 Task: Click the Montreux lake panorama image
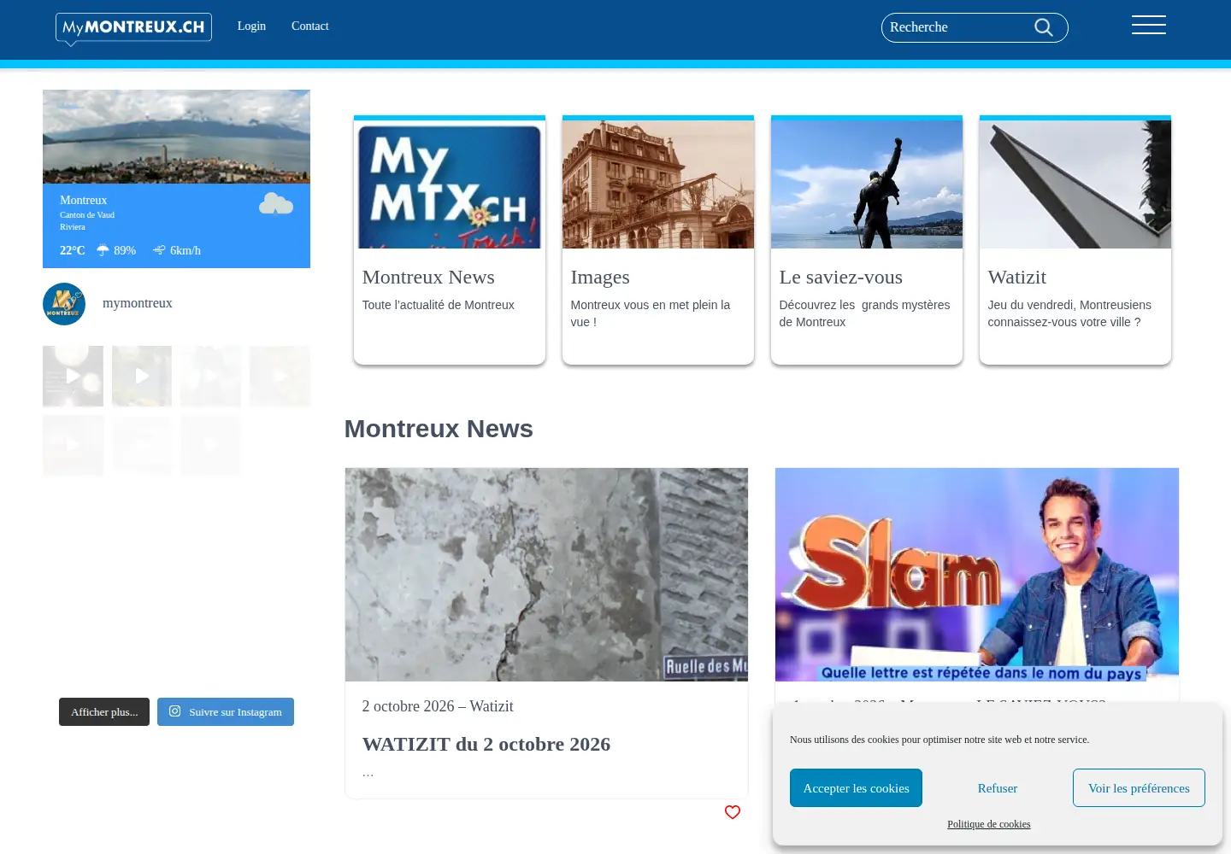tap(176, 137)
